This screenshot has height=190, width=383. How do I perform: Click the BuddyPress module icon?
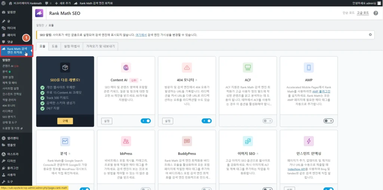point(187,141)
